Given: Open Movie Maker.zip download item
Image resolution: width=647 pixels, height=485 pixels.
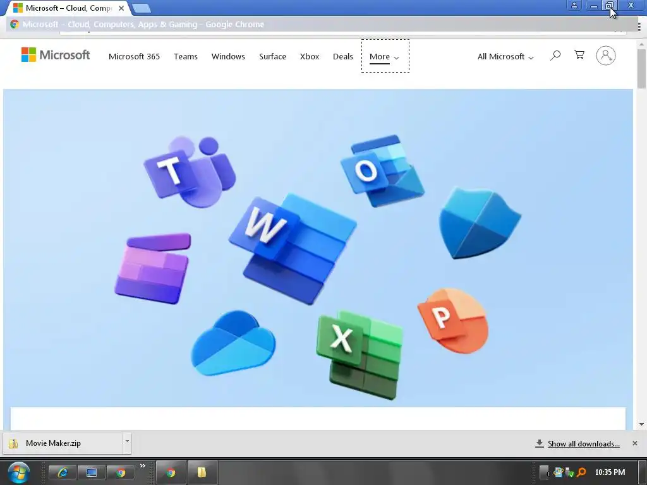Looking at the screenshot, I should point(63,443).
